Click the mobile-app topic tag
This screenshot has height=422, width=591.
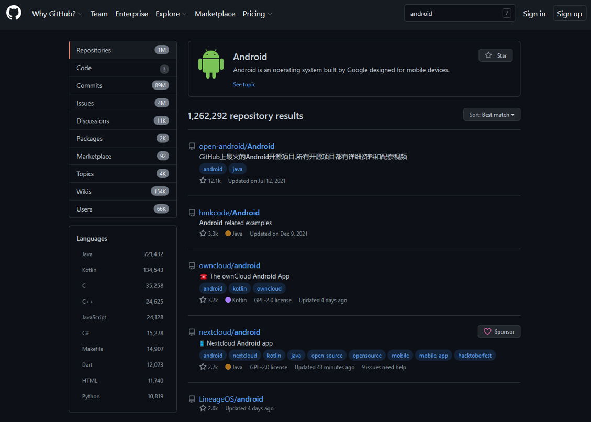click(433, 356)
